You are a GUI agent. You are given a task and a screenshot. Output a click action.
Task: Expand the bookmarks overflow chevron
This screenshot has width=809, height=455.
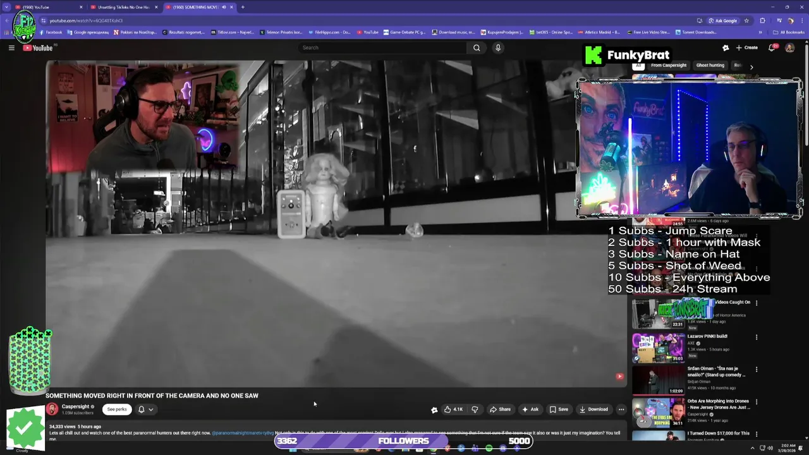pos(760,32)
